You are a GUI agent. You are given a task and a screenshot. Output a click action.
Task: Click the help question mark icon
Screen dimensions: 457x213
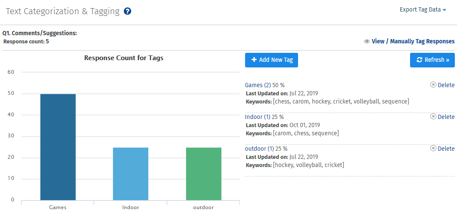click(127, 12)
